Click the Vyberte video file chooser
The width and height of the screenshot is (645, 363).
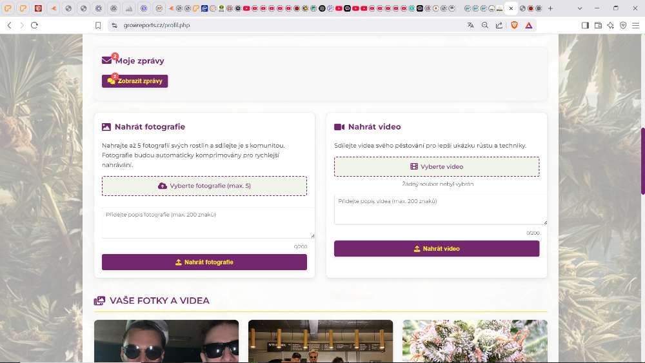click(x=437, y=166)
